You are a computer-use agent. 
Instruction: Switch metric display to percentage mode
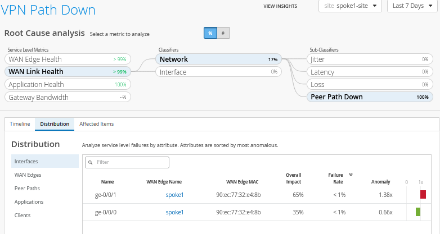[x=210, y=33]
